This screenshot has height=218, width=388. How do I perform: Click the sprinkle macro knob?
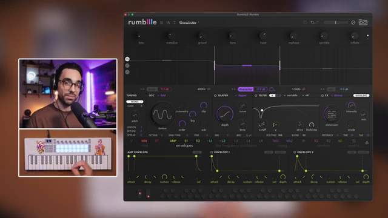[324, 36]
